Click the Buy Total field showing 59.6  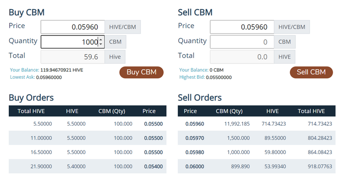point(73,57)
